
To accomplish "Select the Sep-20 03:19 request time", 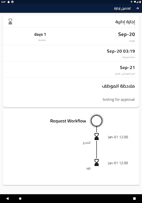I will pos(121,51).
